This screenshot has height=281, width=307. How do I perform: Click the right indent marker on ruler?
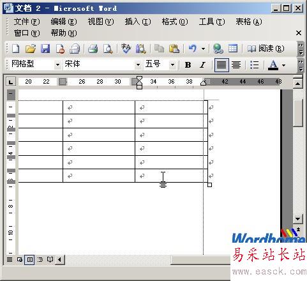click(203, 82)
